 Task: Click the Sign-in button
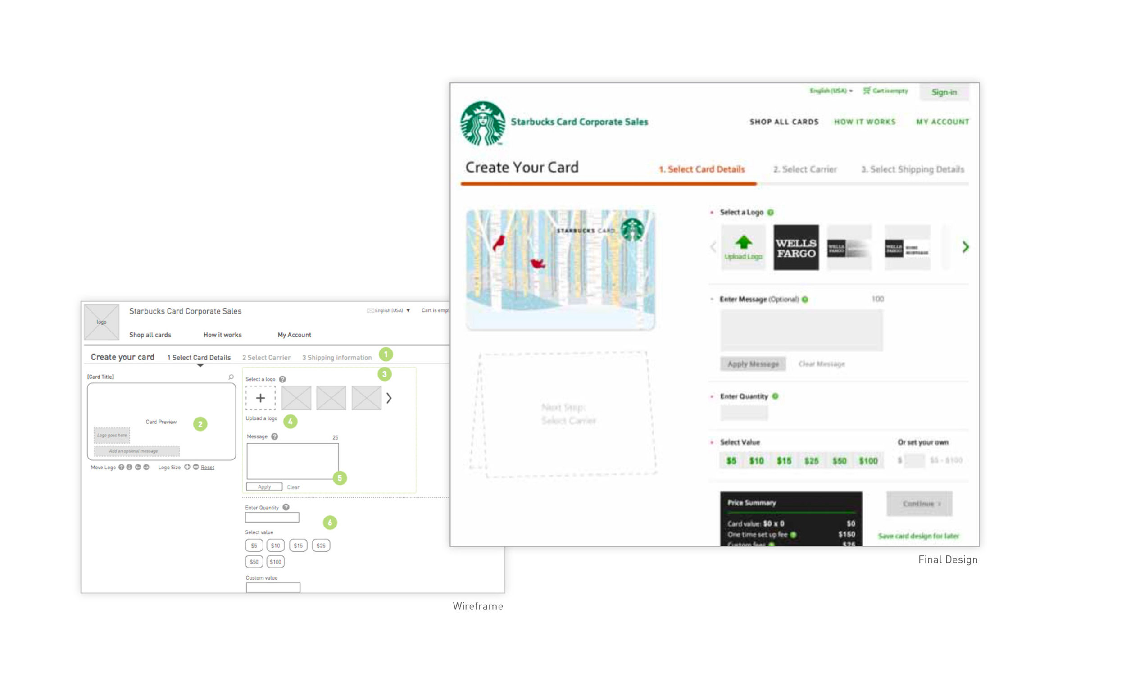point(944,92)
